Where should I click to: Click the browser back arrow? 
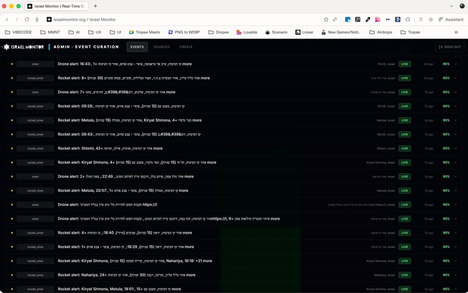[7, 19]
